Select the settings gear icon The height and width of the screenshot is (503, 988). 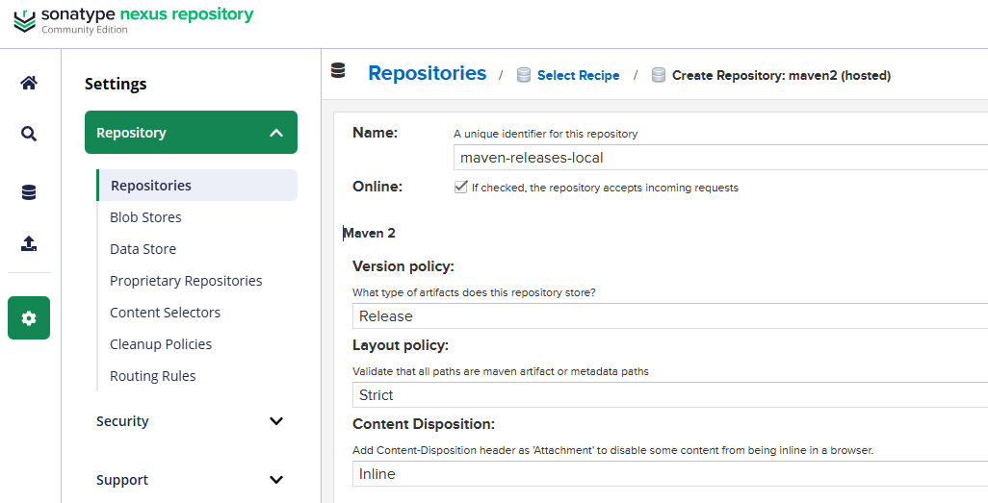tap(28, 318)
